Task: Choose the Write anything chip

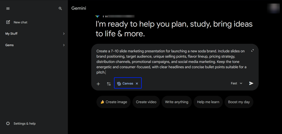Action: 177,102
